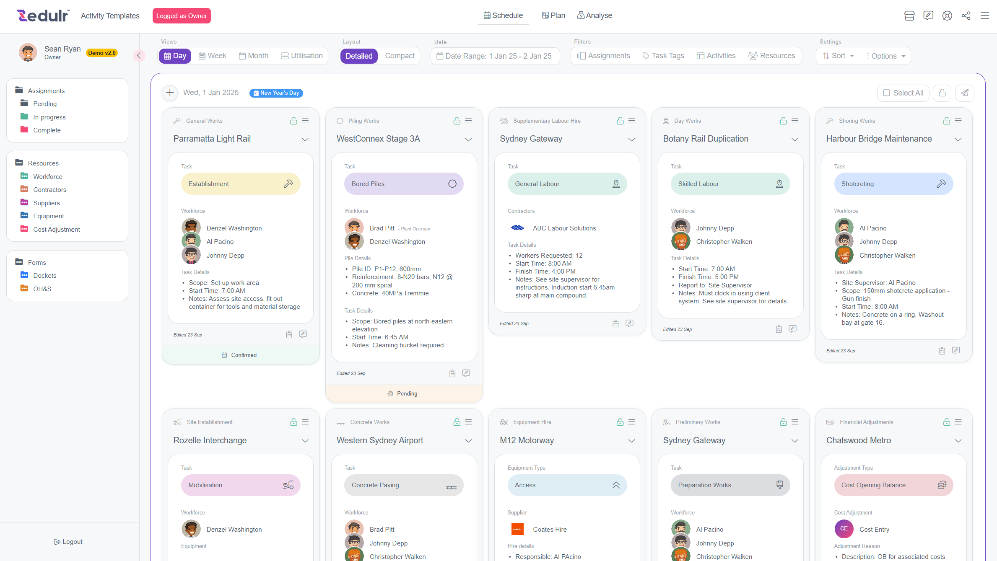Click the plus button beside Wed, 1 Jan 2025

[x=170, y=93]
